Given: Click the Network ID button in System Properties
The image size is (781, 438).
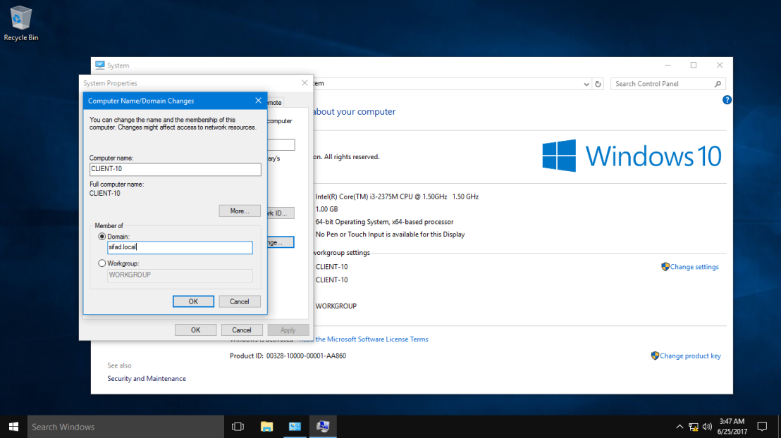Looking at the screenshot, I should click(x=281, y=213).
